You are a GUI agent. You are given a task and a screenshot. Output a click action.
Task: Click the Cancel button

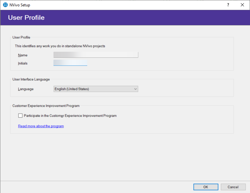pos(233,187)
